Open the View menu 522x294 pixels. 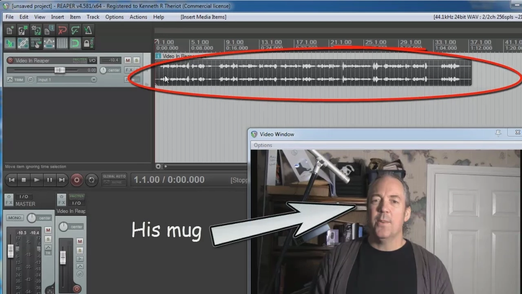[x=40, y=17]
